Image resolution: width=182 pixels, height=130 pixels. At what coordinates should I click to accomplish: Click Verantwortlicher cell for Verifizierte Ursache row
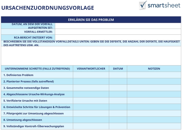(x=91, y=101)
